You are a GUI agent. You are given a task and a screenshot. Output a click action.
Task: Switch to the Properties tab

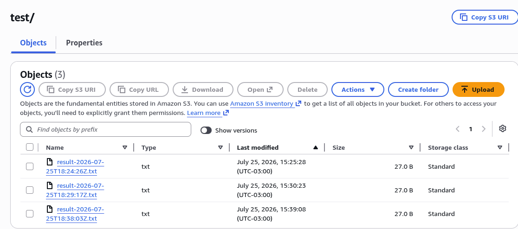click(84, 43)
